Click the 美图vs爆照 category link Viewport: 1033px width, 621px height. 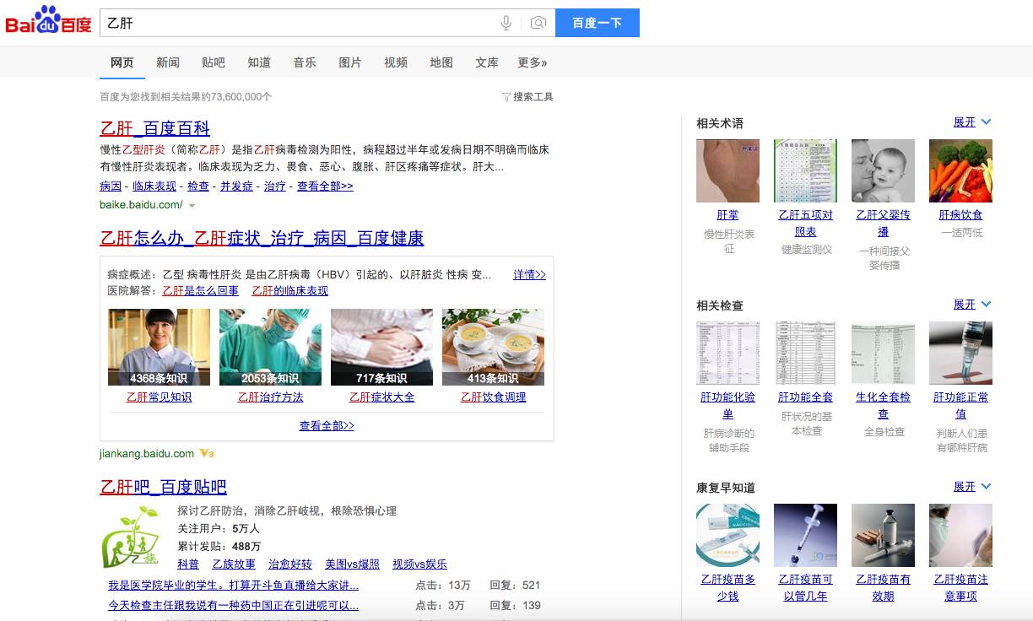click(x=352, y=564)
